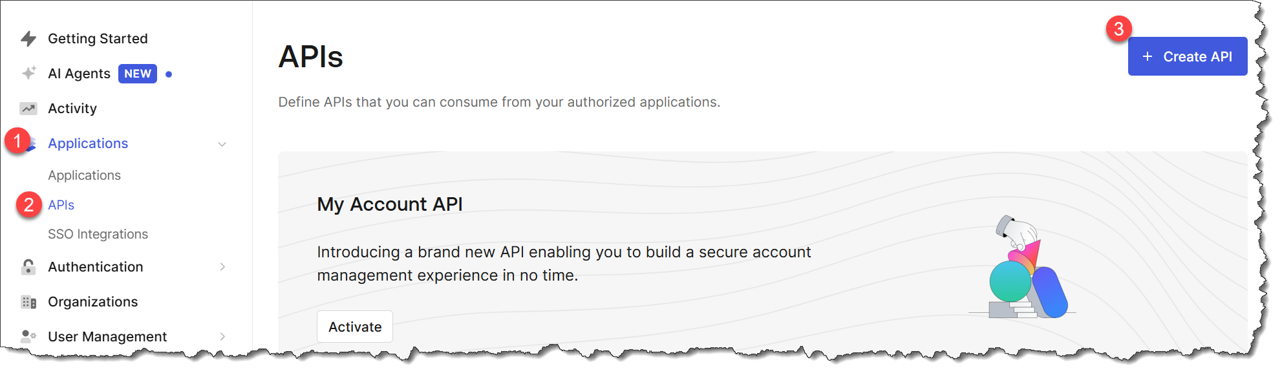1282x375 pixels.
Task: Click the blue notification dot beside AI Agents
Action: point(169,74)
